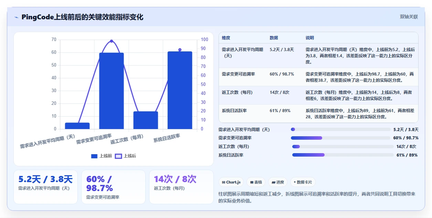Viewport: 432px width, 218px height.
Task: Open the 5.2天 / 3.8天 data card
Action: coord(45,187)
